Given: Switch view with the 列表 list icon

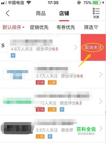Looking at the screenshot, I should coord(96,13).
